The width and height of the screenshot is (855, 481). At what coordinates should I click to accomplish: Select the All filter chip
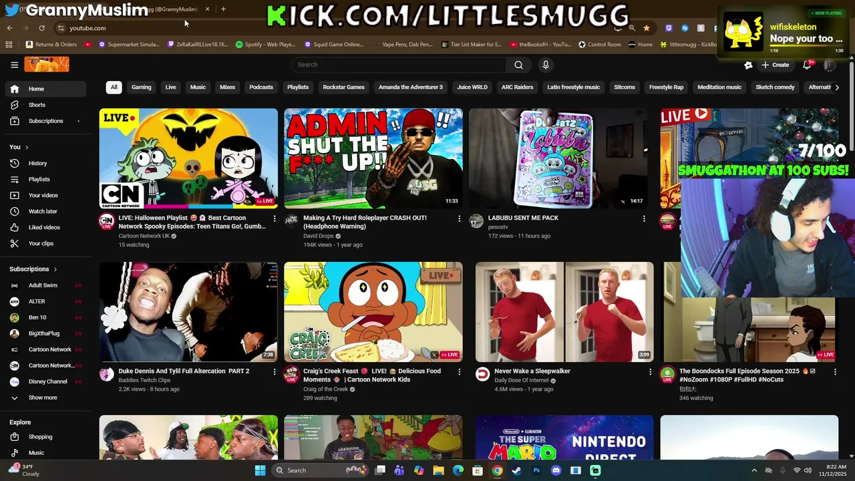tap(114, 88)
